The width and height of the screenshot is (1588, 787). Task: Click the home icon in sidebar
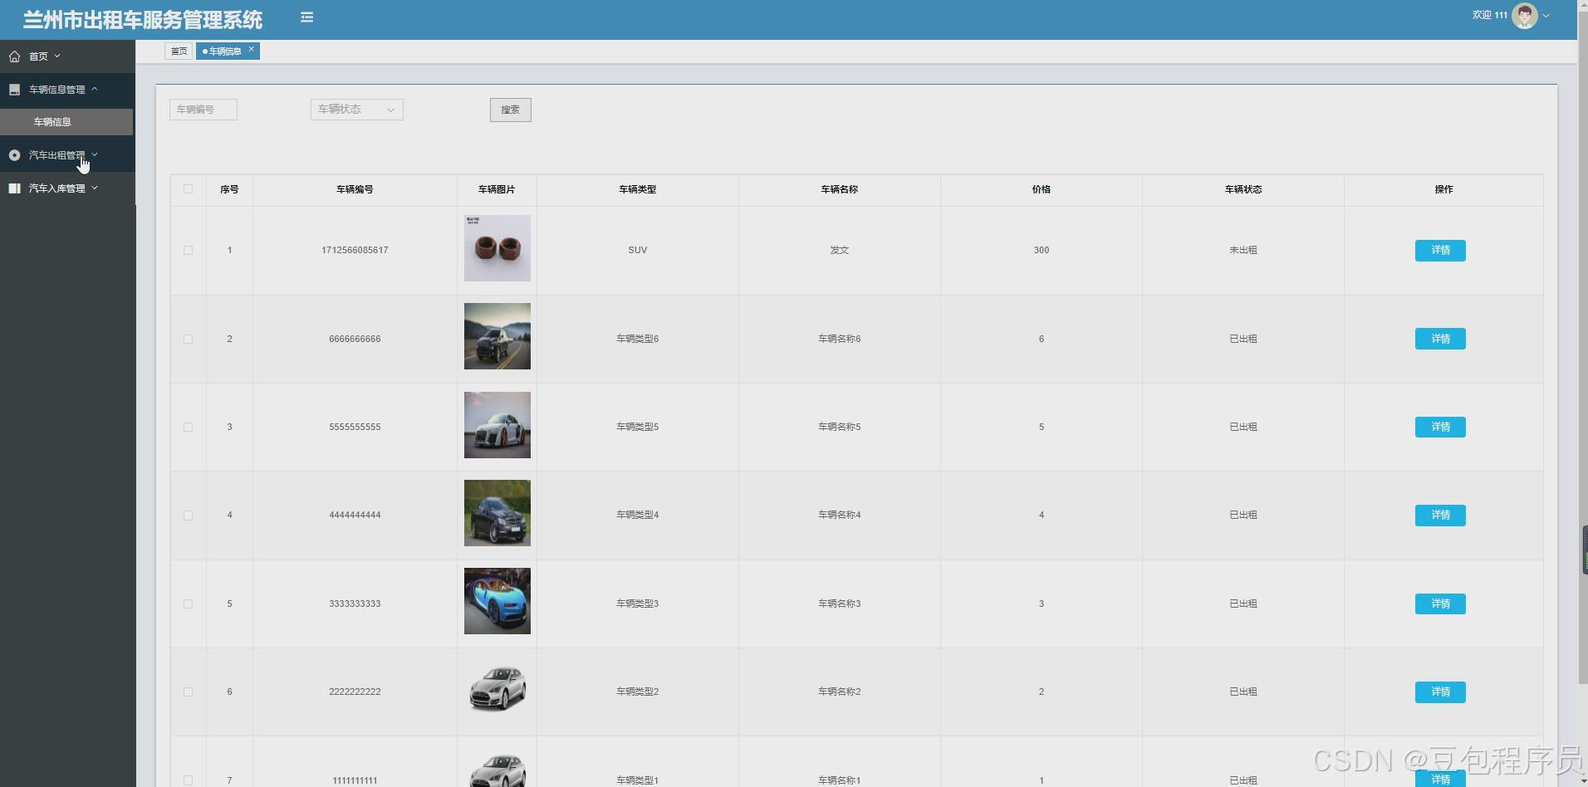[x=14, y=56]
